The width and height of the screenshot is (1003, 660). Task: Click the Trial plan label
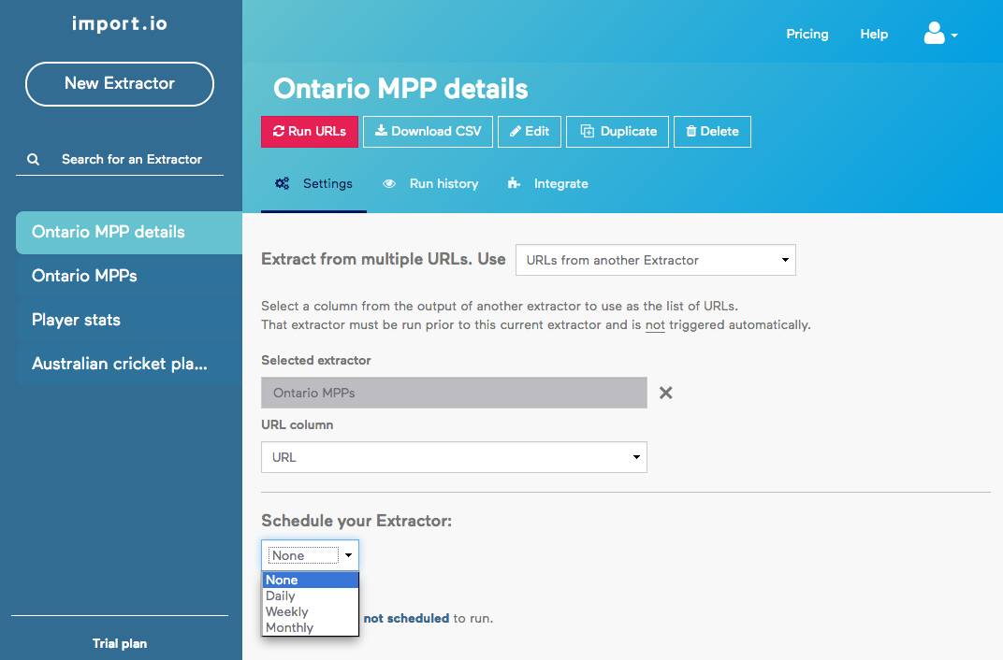pyautogui.click(x=120, y=643)
